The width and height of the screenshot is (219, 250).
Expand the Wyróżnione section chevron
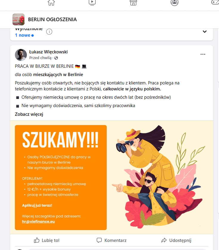(x=204, y=32)
